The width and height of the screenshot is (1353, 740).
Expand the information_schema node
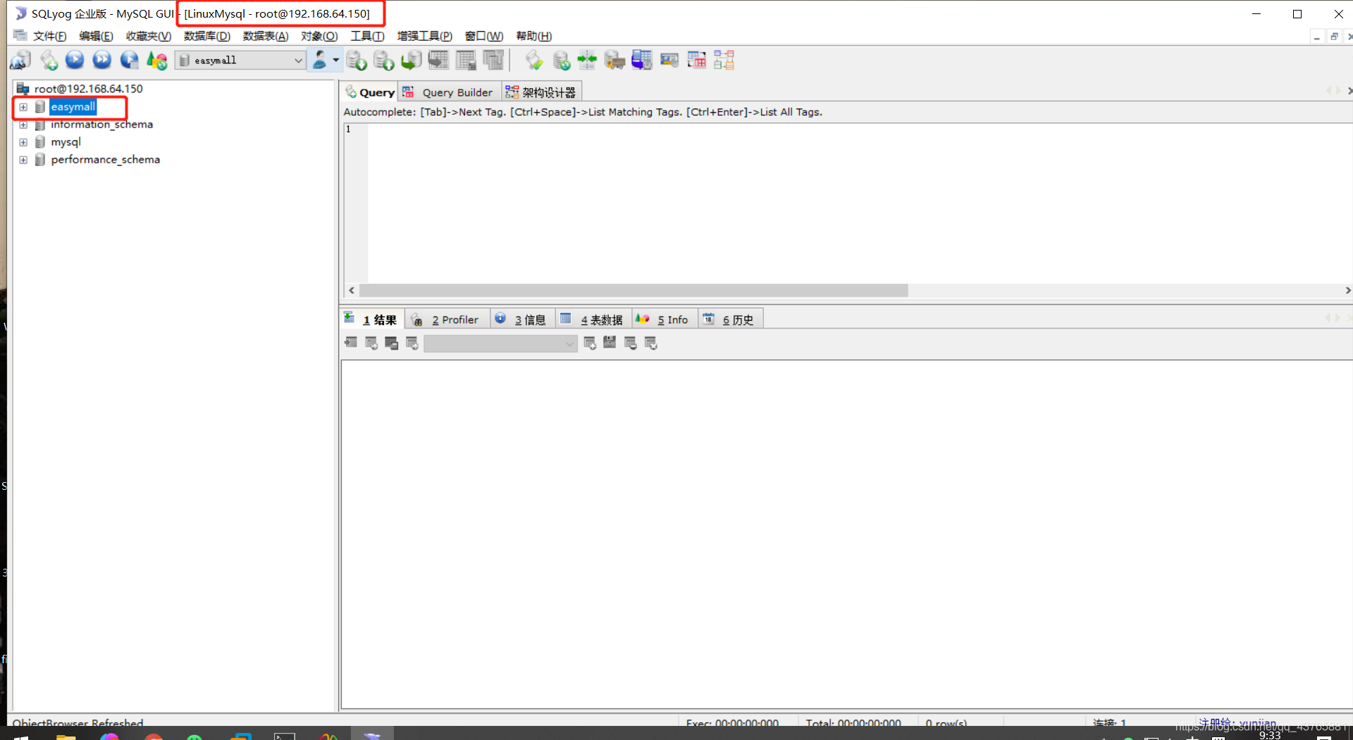(23, 125)
